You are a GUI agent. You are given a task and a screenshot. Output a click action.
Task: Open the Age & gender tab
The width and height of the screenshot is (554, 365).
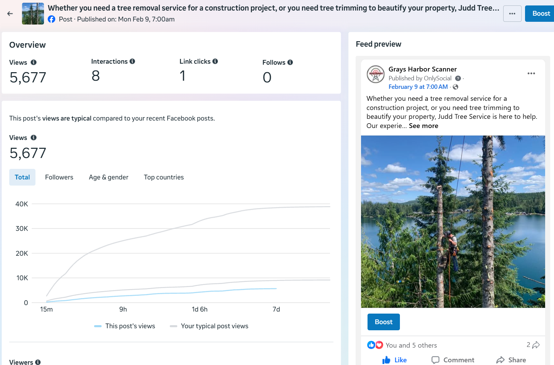(x=108, y=177)
